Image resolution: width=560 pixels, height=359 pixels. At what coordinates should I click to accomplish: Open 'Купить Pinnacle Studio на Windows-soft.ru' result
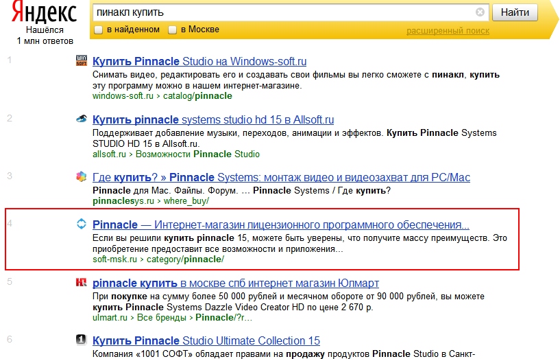(x=199, y=62)
